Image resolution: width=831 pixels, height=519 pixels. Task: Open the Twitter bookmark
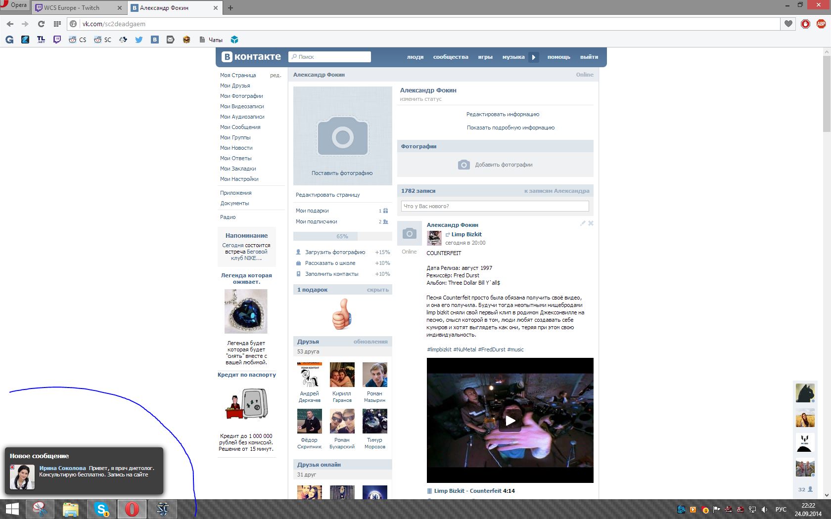pos(139,40)
